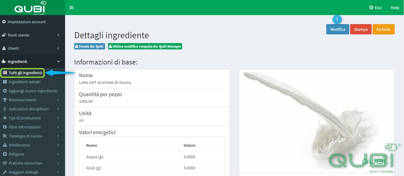Click the puzzle icon beside Ingredienti
Image resolution: width=404 pixels, height=176 pixels.
pos(4,61)
